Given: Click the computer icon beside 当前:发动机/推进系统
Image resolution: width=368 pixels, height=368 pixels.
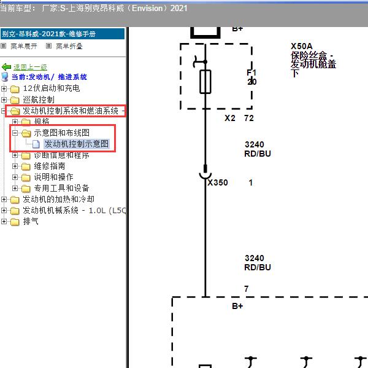Looking at the screenshot, I should pyautogui.click(x=5, y=77).
